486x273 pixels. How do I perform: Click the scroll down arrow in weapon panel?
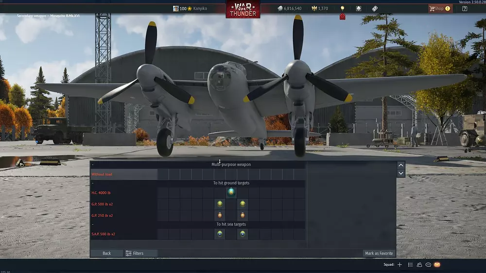tap(401, 173)
